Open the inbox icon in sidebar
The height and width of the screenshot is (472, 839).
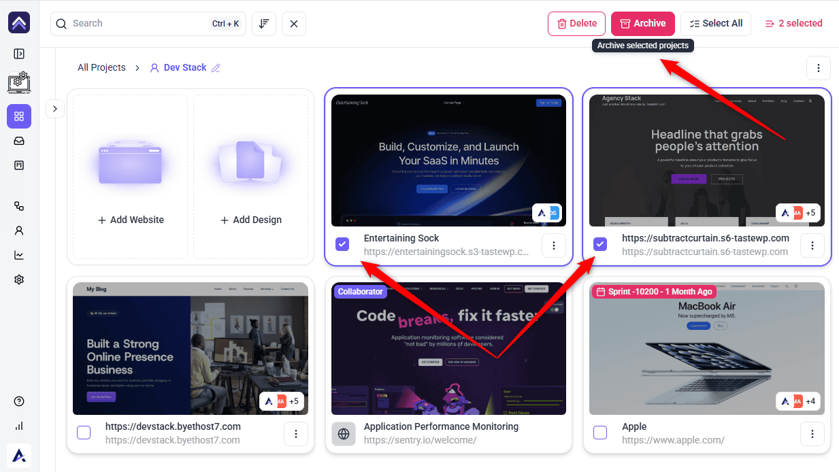pyautogui.click(x=19, y=141)
